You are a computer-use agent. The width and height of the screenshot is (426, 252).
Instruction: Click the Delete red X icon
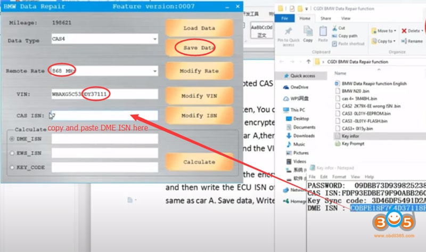tap(404, 31)
